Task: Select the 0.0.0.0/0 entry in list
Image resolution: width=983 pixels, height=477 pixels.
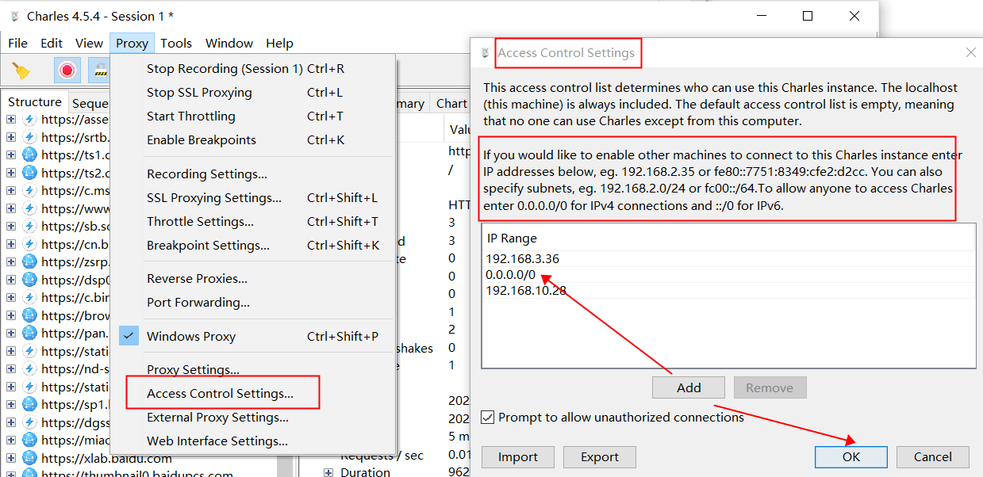Action: click(x=728, y=274)
